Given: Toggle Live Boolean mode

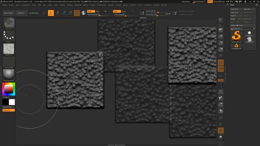Looking at the screenshot, I should (34, 13).
